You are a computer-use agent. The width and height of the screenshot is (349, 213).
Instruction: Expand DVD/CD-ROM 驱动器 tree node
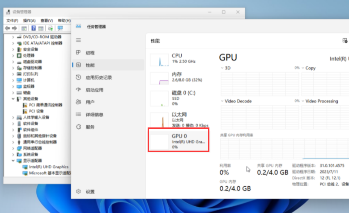pos(13,37)
